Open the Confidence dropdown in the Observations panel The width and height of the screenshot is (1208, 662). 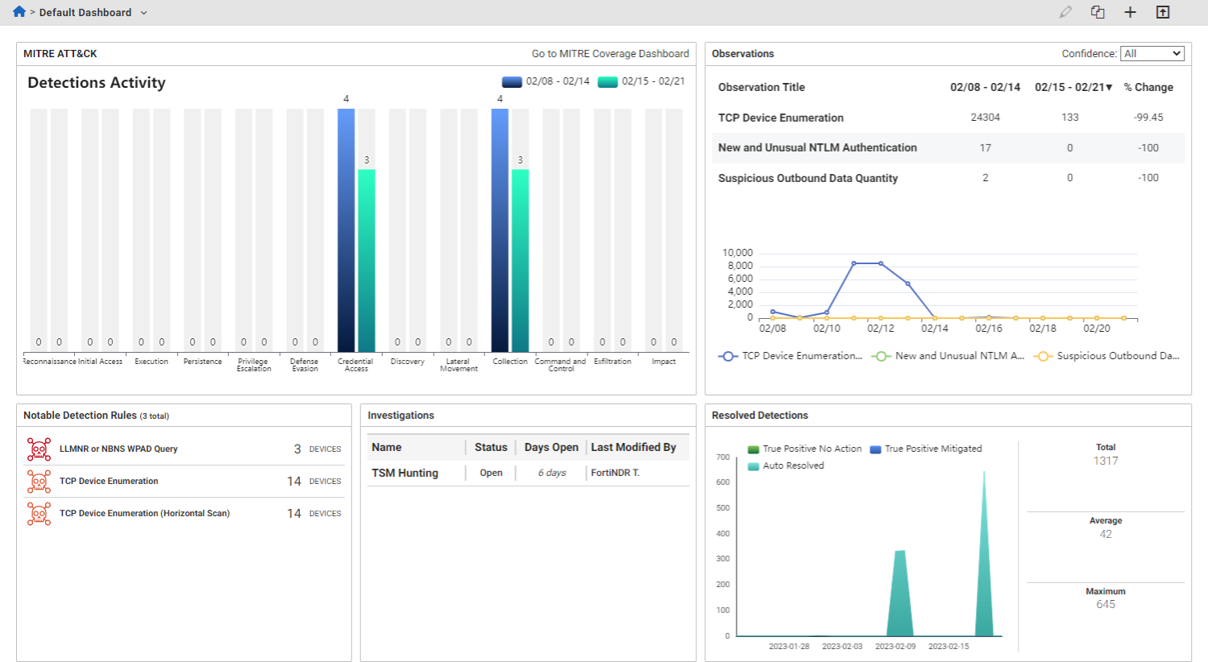pos(1152,53)
